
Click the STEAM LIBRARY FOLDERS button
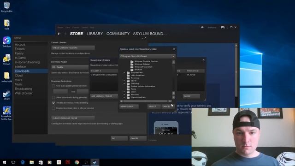(x=73, y=48)
